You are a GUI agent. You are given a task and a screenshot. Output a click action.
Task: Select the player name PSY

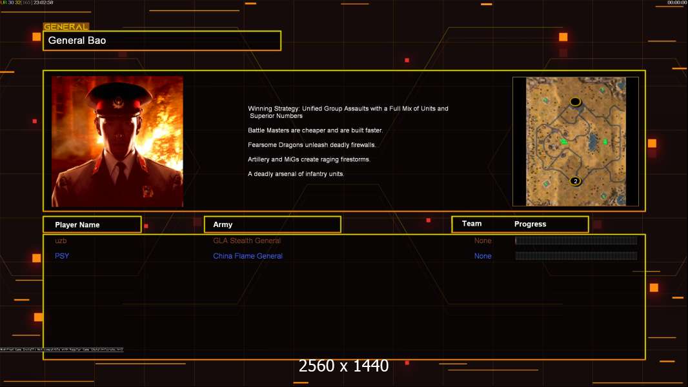pos(62,256)
